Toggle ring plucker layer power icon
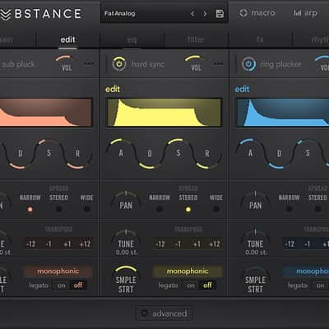 click(x=248, y=64)
